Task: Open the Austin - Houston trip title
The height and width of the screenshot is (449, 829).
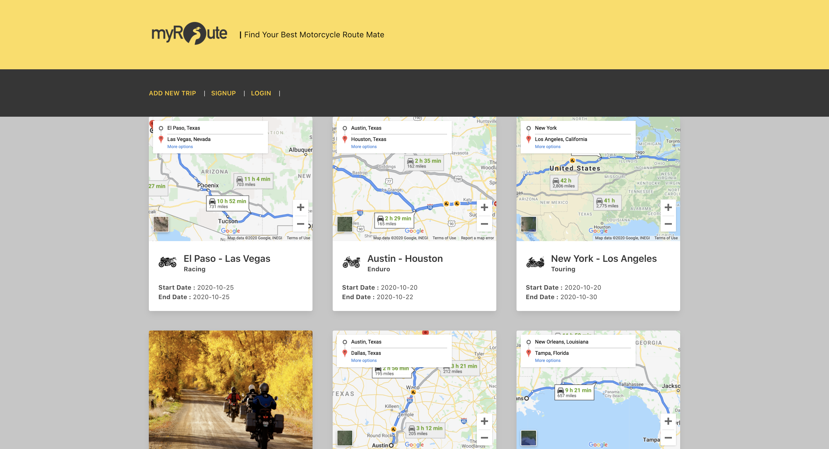Action: click(405, 258)
